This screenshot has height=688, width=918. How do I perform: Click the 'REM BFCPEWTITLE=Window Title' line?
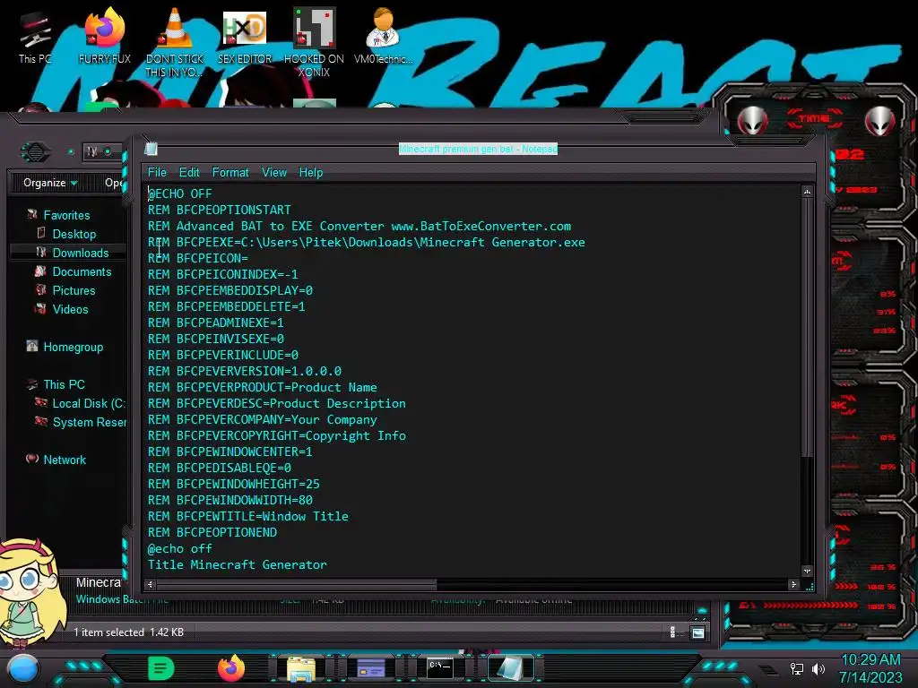pyautogui.click(x=247, y=516)
